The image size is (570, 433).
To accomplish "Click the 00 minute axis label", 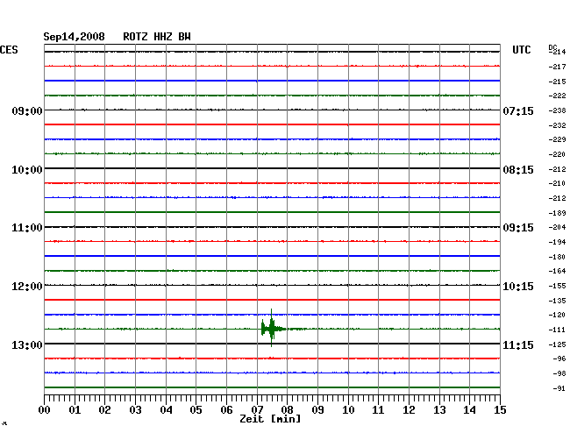I will pos(45,410).
